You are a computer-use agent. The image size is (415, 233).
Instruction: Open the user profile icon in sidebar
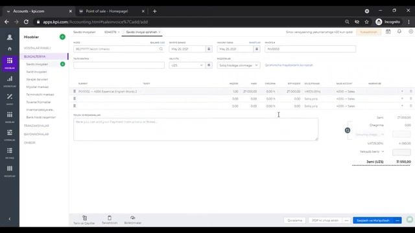click(10, 38)
